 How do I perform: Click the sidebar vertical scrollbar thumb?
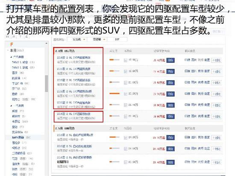[47, 83]
